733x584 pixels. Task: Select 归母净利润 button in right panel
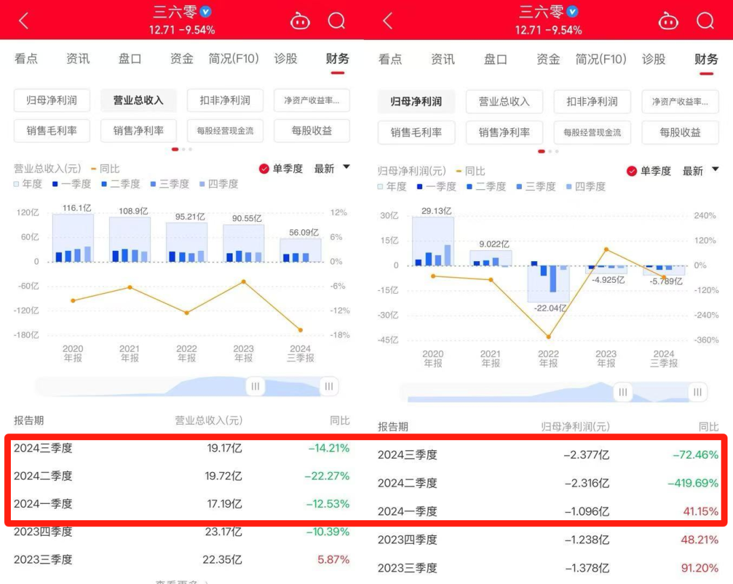point(416,102)
